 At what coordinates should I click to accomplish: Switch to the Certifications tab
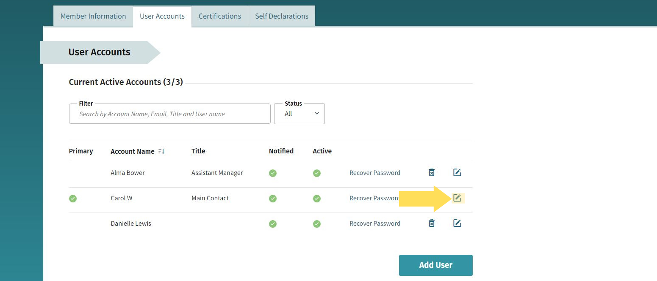tap(220, 16)
